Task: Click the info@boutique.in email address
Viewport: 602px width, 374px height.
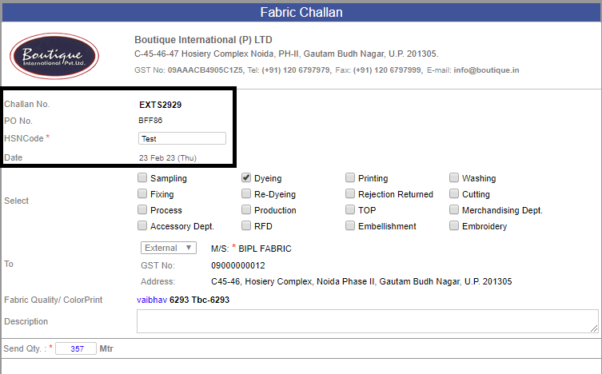Action: [486, 70]
